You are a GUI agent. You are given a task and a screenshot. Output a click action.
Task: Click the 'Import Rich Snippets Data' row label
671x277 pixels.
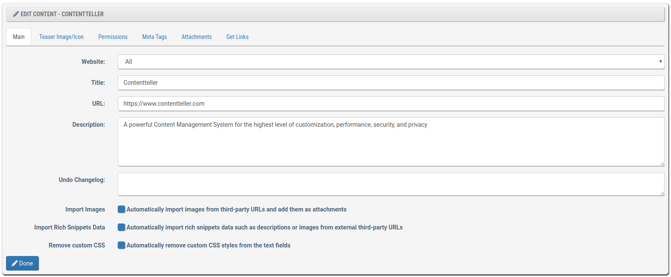point(70,227)
